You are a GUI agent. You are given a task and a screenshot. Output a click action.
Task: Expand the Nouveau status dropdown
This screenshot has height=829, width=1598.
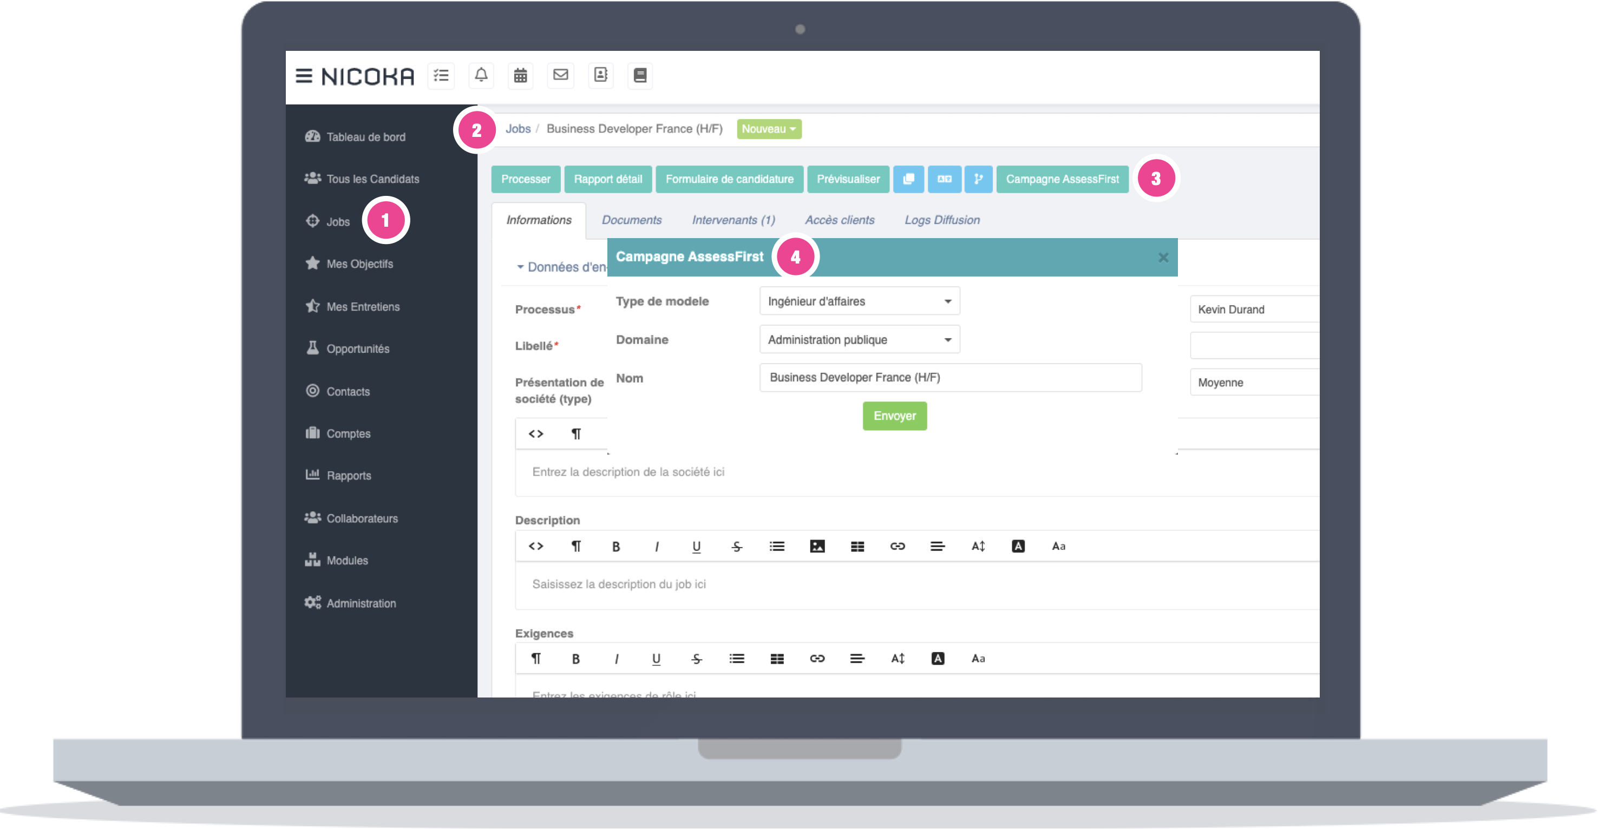point(769,129)
